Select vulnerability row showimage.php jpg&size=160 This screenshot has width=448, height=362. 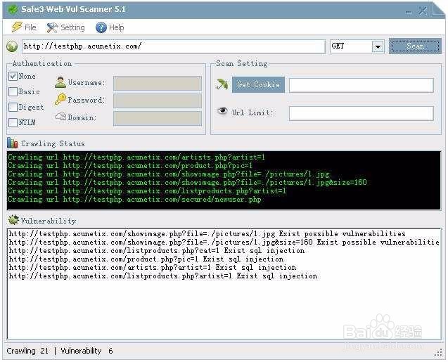(x=224, y=242)
